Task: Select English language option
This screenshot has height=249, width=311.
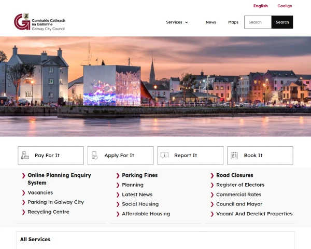Action: click(260, 6)
